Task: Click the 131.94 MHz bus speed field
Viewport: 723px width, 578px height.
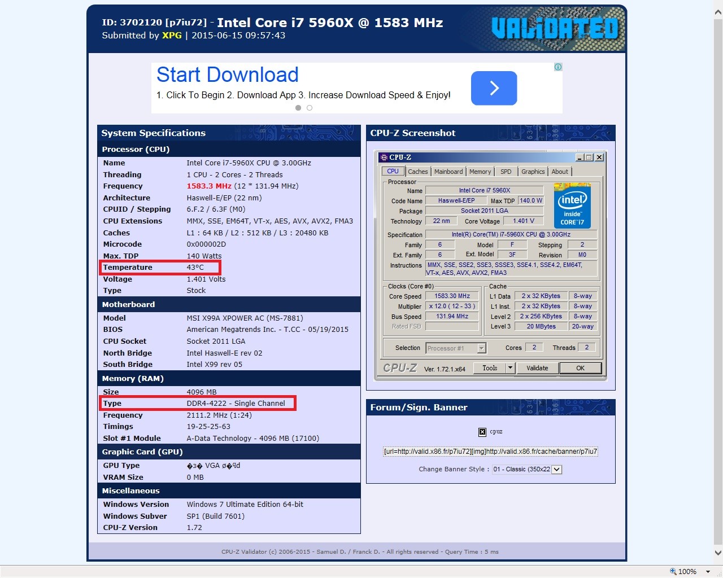Action: pyautogui.click(x=452, y=316)
